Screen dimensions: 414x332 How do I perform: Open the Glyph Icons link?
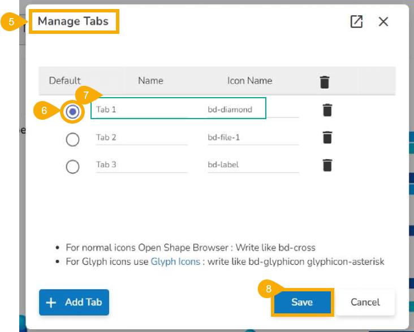point(175,261)
